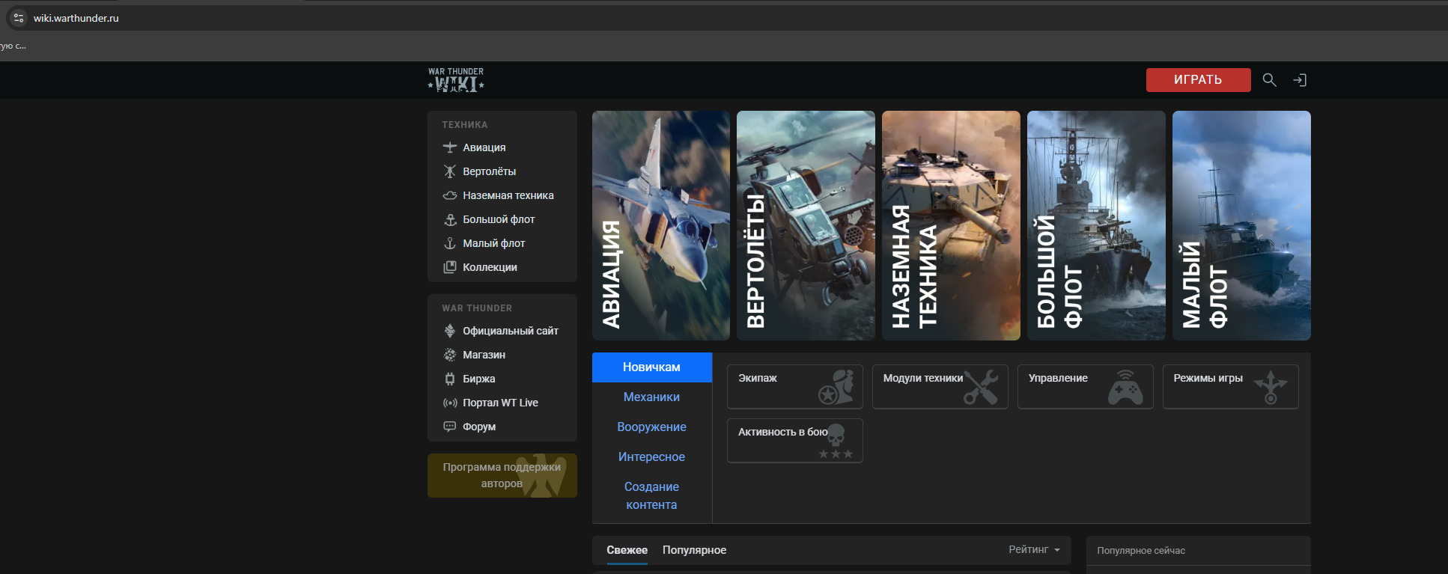The height and width of the screenshot is (574, 1448).
Task: Open the АВИАЦИЯ image tile
Action: (660, 225)
